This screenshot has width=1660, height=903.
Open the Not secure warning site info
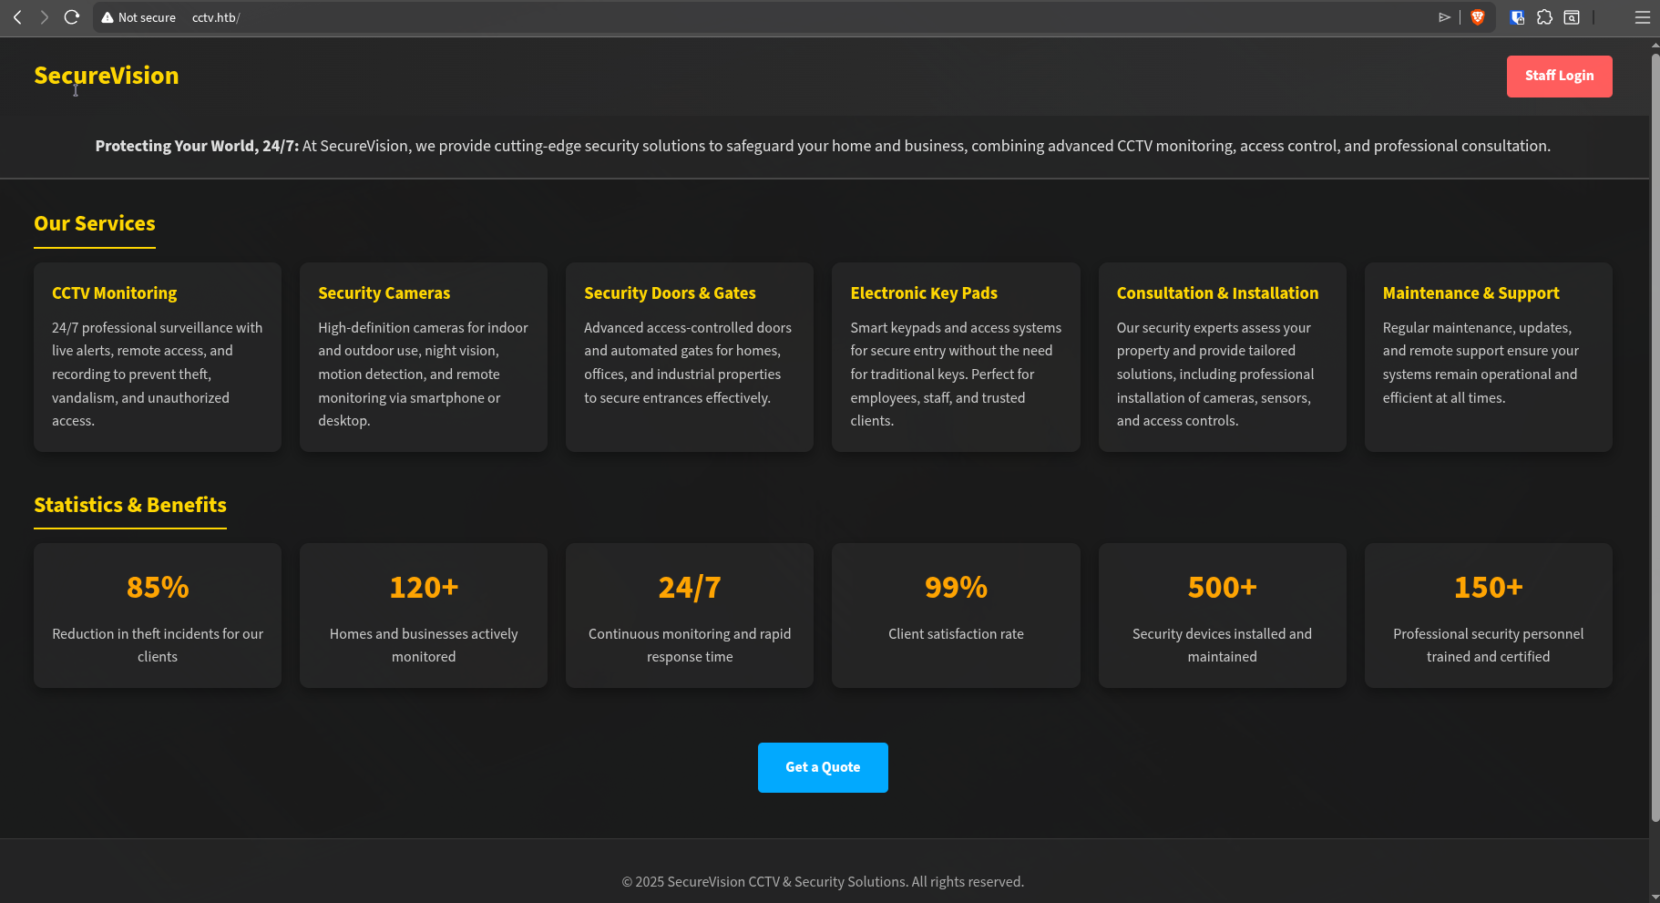pyautogui.click(x=138, y=17)
